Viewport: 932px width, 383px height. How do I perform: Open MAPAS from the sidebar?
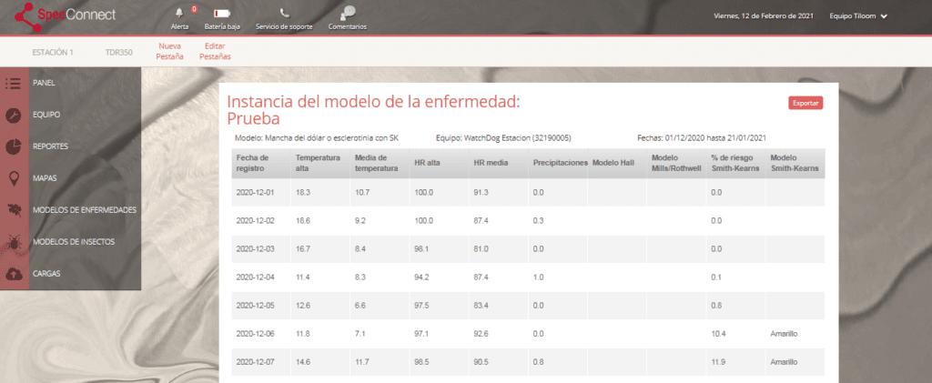click(x=45, y=178)
